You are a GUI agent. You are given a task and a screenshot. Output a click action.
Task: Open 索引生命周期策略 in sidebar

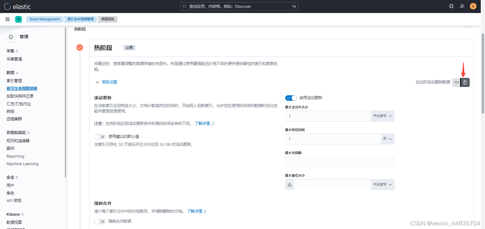point(22,88)
